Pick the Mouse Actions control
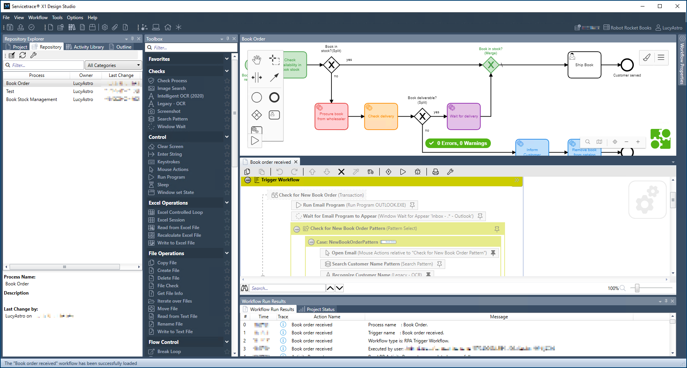Screen dimensions: 687x368 coord(173,169)
